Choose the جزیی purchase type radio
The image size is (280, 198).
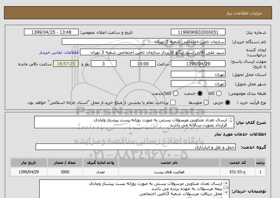(x=228, y=102)
